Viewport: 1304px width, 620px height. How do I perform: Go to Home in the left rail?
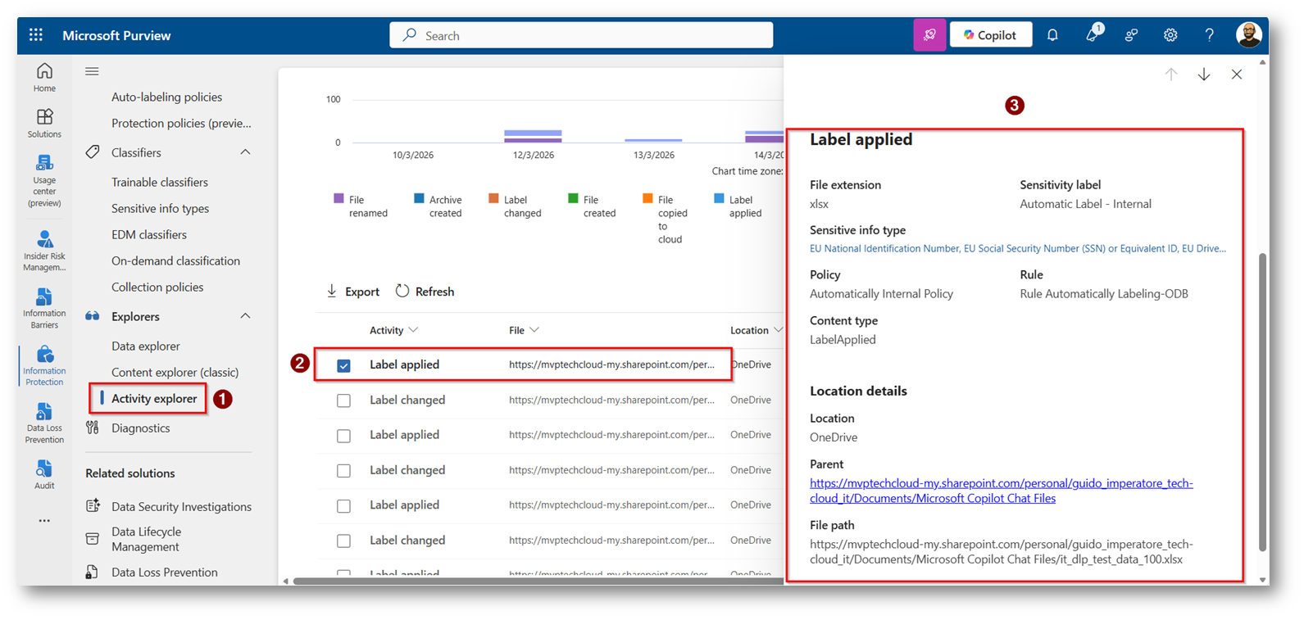[44, 78]
